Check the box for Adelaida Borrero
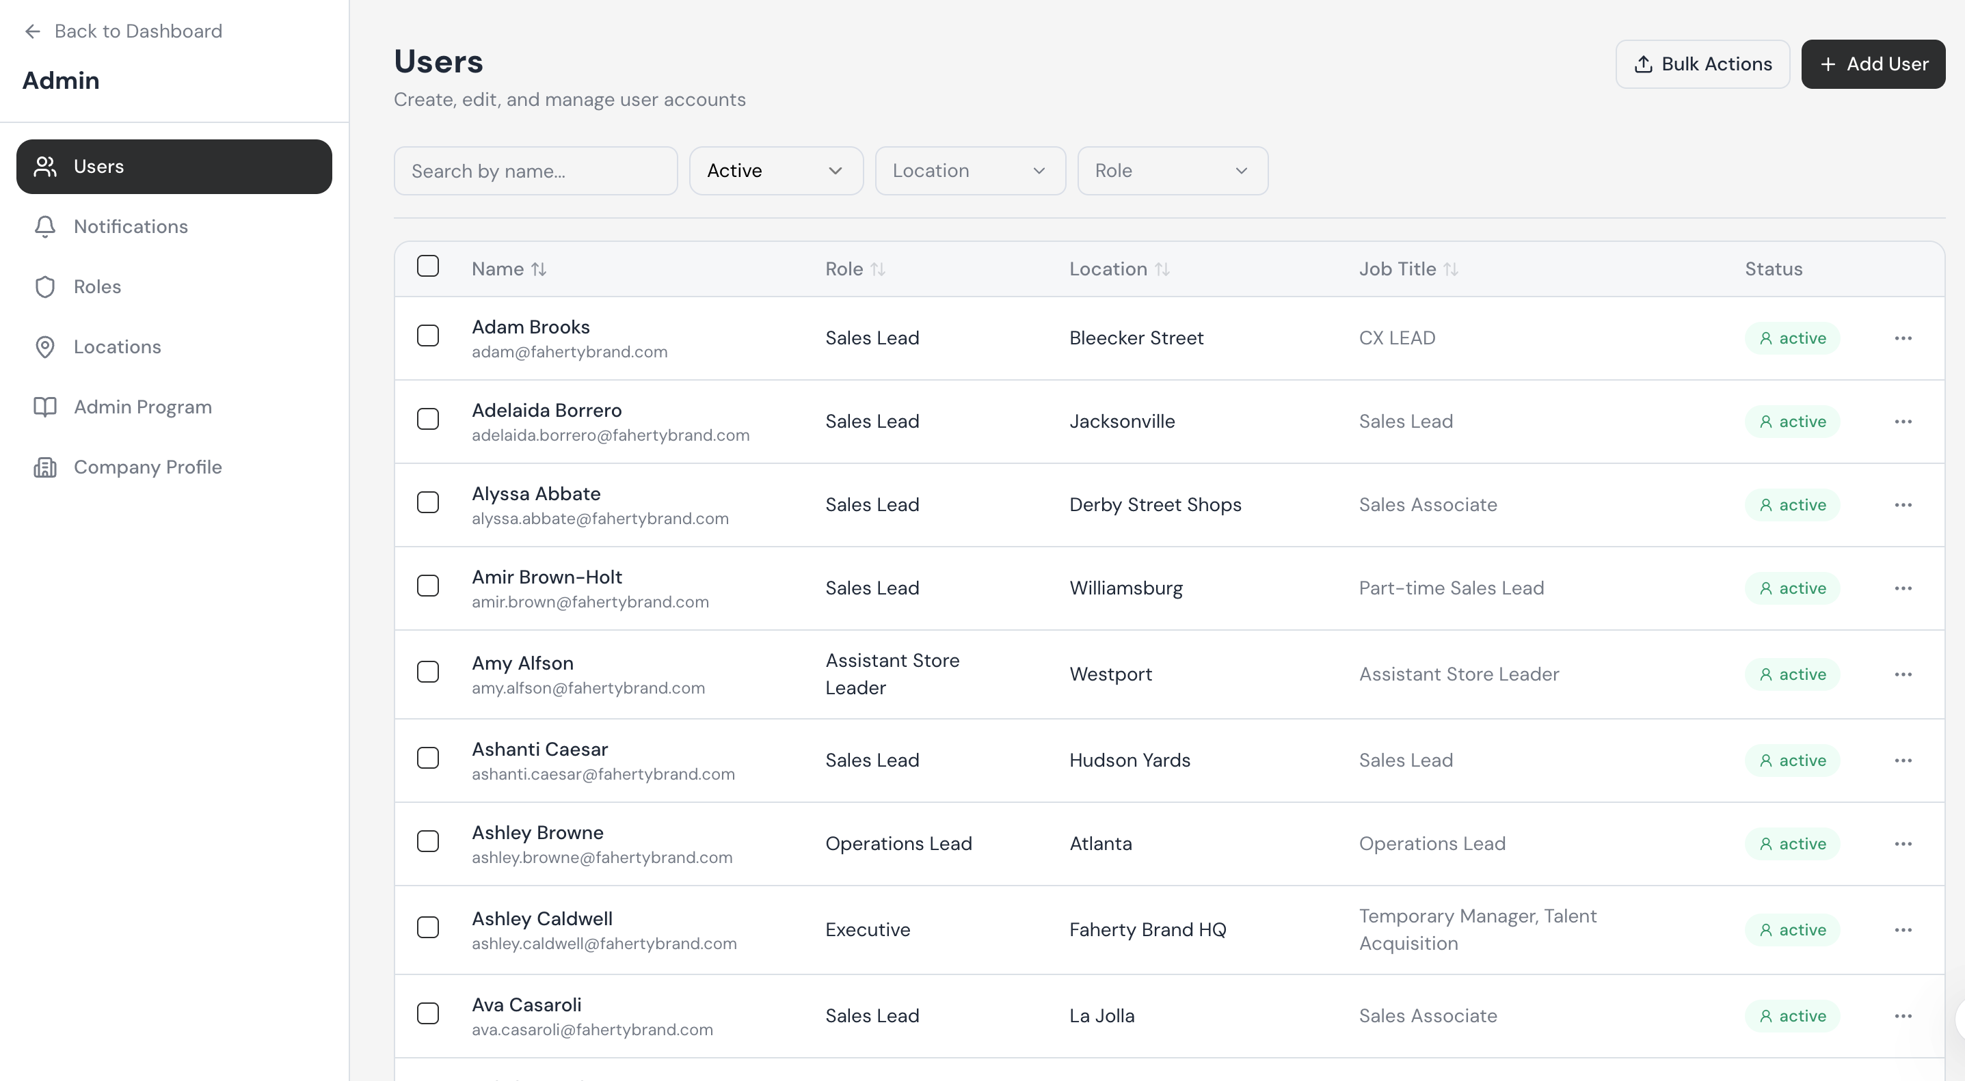 tap(428, 420)
